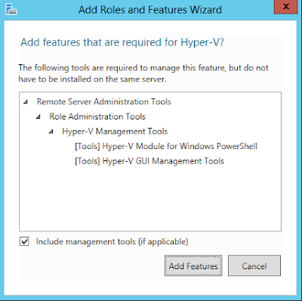Click the Add Features button
This screenshot has height=301, width=302.
coord(193,265)
